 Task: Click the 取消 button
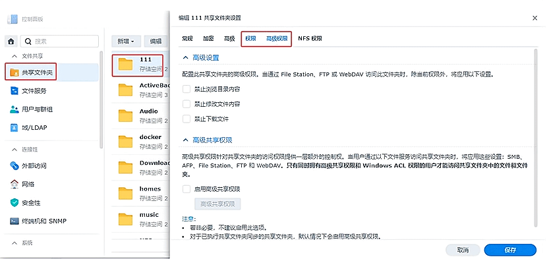[x=463, y=250]
